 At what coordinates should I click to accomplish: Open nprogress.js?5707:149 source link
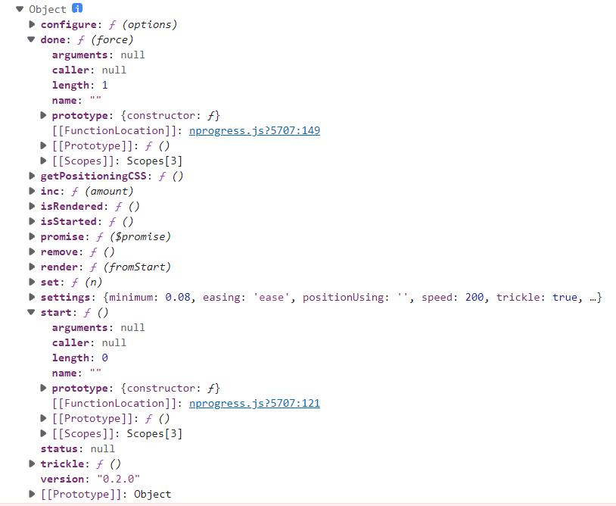pos(254,130)
